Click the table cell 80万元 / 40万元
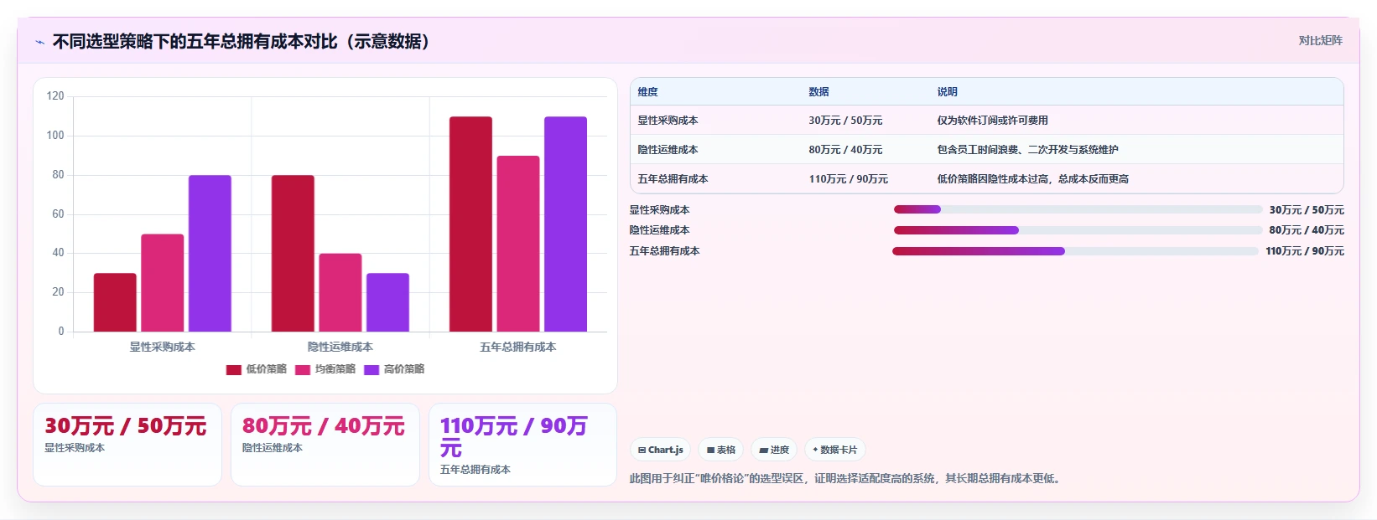 point(845,150)
